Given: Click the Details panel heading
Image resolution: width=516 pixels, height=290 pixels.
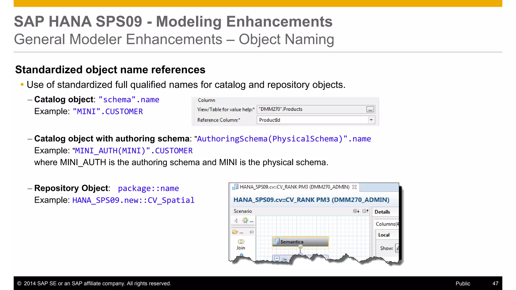Looking at the screenshot, I should tap(382, 212).
